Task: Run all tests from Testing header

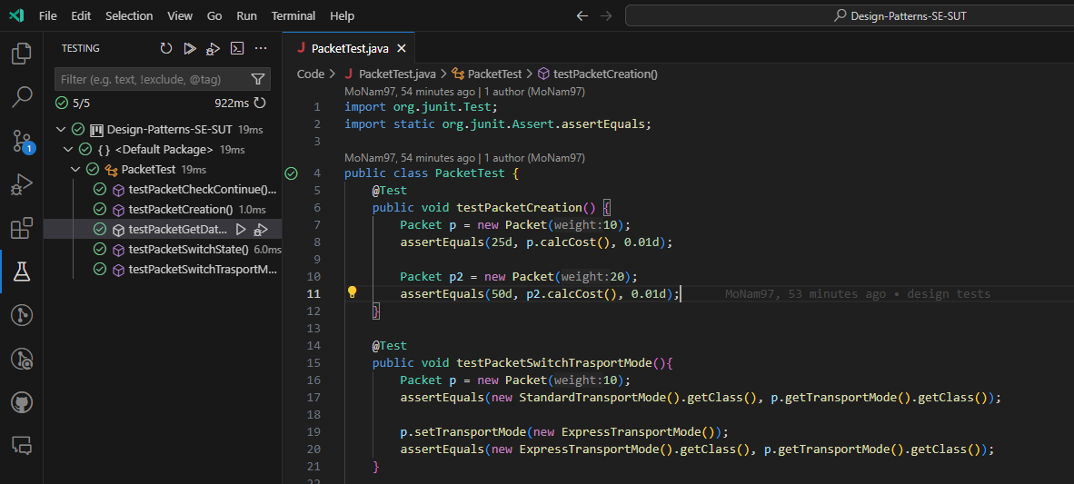Action: click(x=190, y=49)
